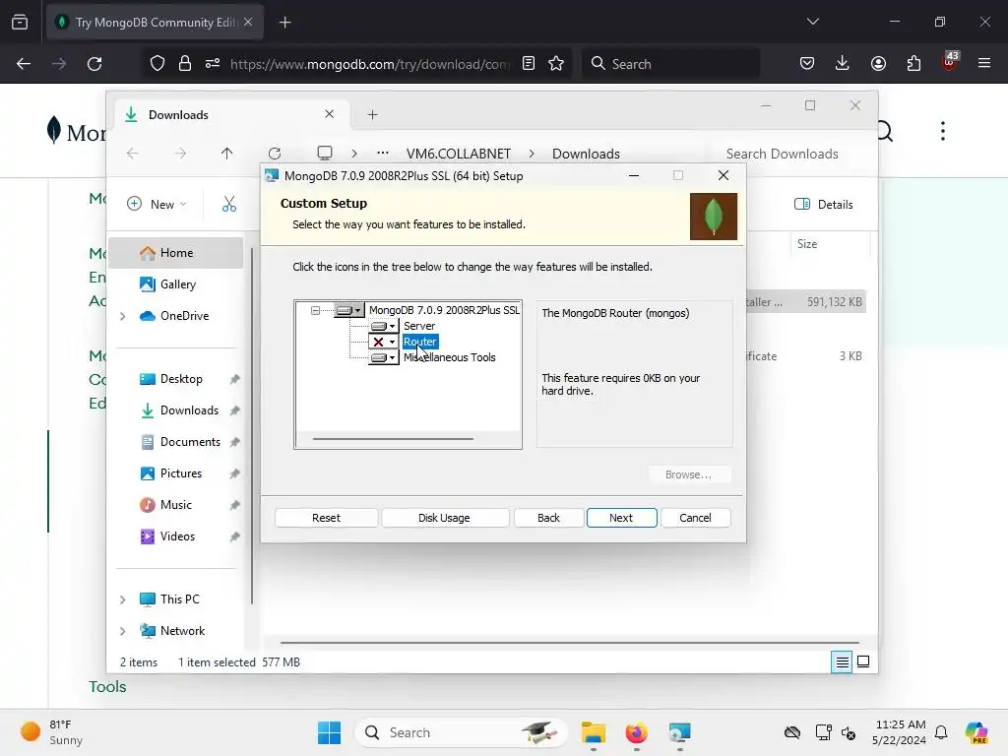Click Cancel in MongoDB Setup dialog

point(695,518)
